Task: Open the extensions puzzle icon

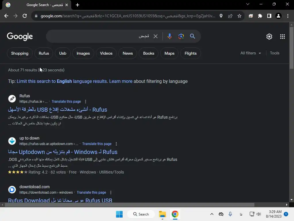Action: 260,16
